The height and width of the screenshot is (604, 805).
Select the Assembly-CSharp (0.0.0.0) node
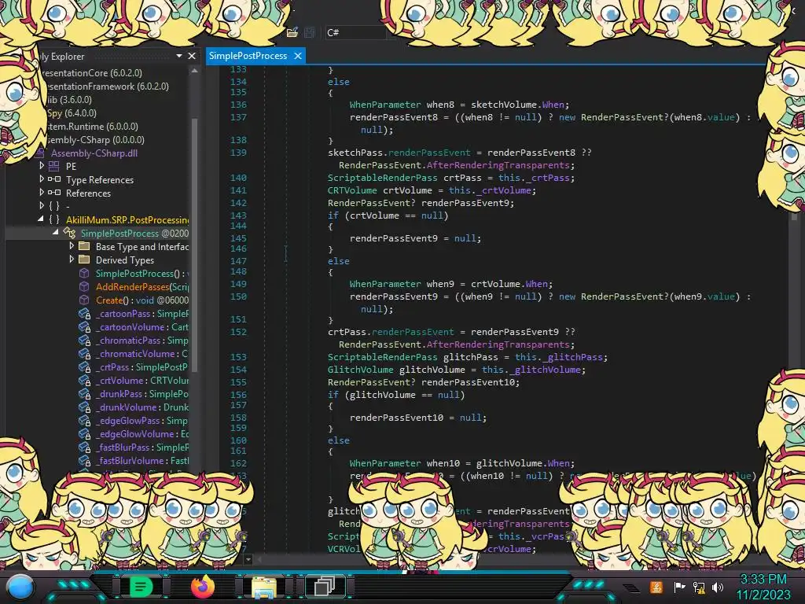tap(95, 140)
